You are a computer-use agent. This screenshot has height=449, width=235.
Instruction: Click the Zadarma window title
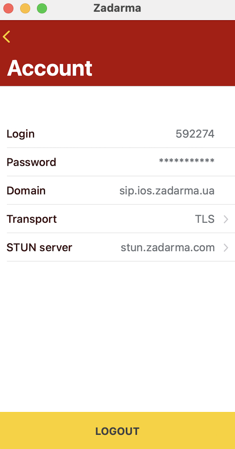pos(117,8)
